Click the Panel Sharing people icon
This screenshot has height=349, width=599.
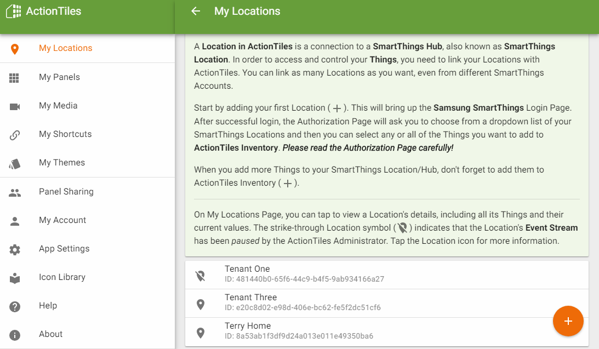14,193
